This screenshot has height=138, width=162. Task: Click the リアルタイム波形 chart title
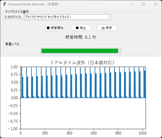(83, 62)
